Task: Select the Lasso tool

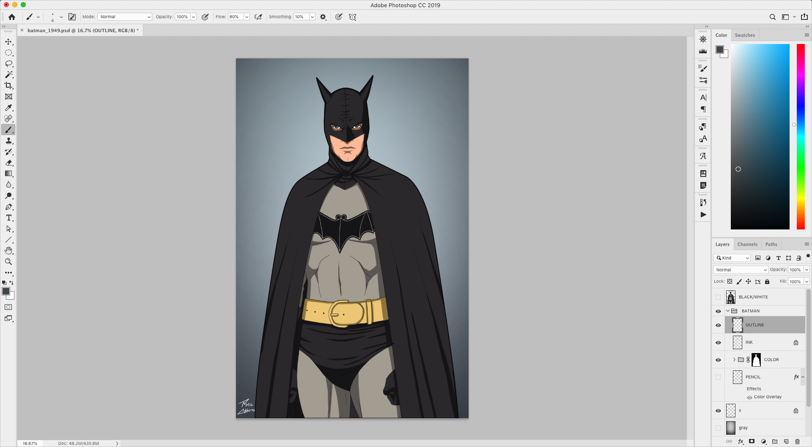Action: click(8, 63)
